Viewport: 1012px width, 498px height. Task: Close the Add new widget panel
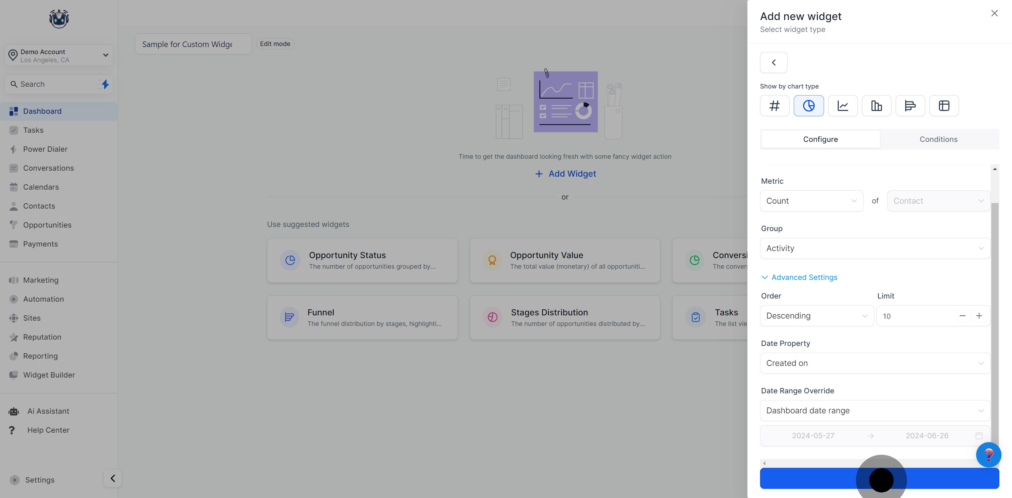click(994, 13)
